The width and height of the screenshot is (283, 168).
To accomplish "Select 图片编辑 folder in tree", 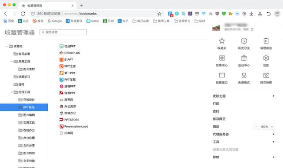I will pos(27,115).
